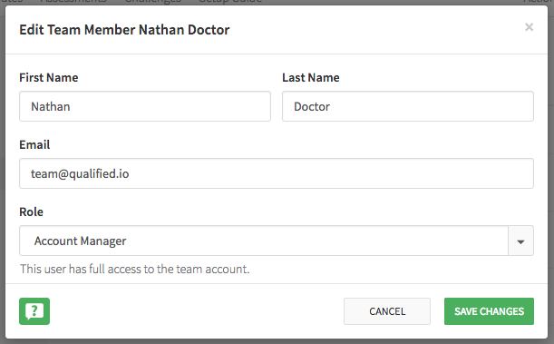Click the Edit Team Member Nathan Doctor title

point(124,30)
